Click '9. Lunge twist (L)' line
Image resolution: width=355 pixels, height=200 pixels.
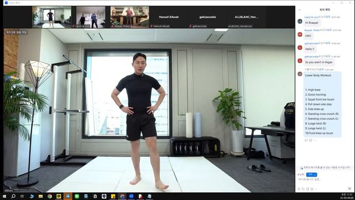click(315, 128)
